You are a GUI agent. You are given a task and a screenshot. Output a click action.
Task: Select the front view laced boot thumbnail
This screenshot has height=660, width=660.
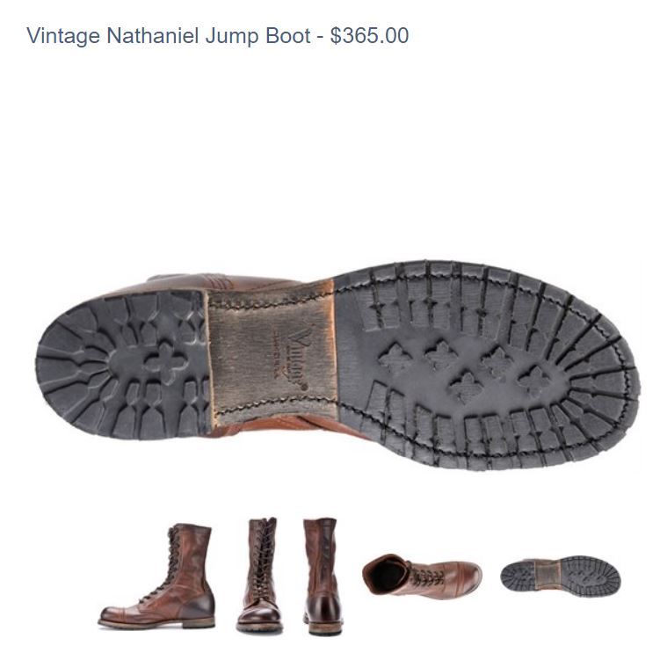260,576
